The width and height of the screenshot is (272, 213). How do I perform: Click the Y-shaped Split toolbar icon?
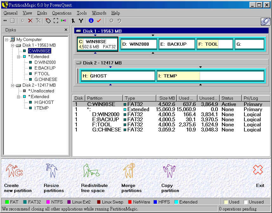(81, 21)
